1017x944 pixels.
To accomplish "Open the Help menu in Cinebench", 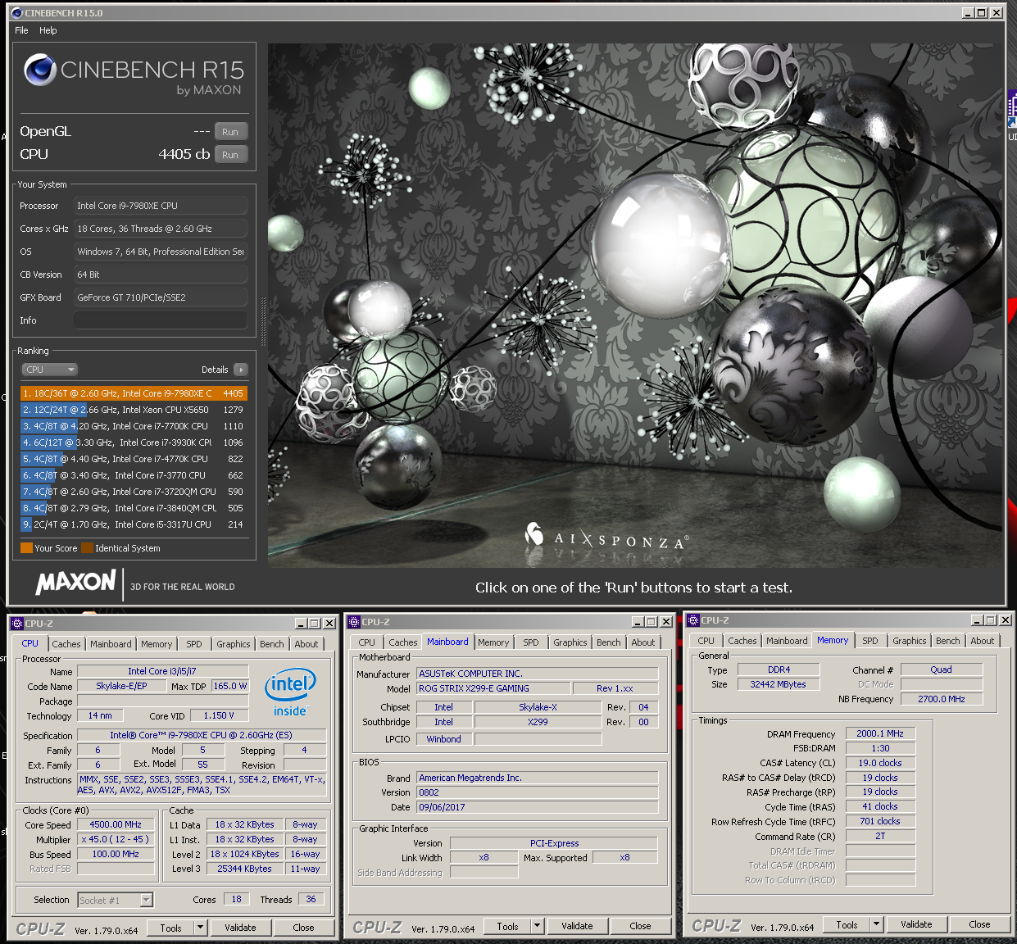I will coord(48,30).
